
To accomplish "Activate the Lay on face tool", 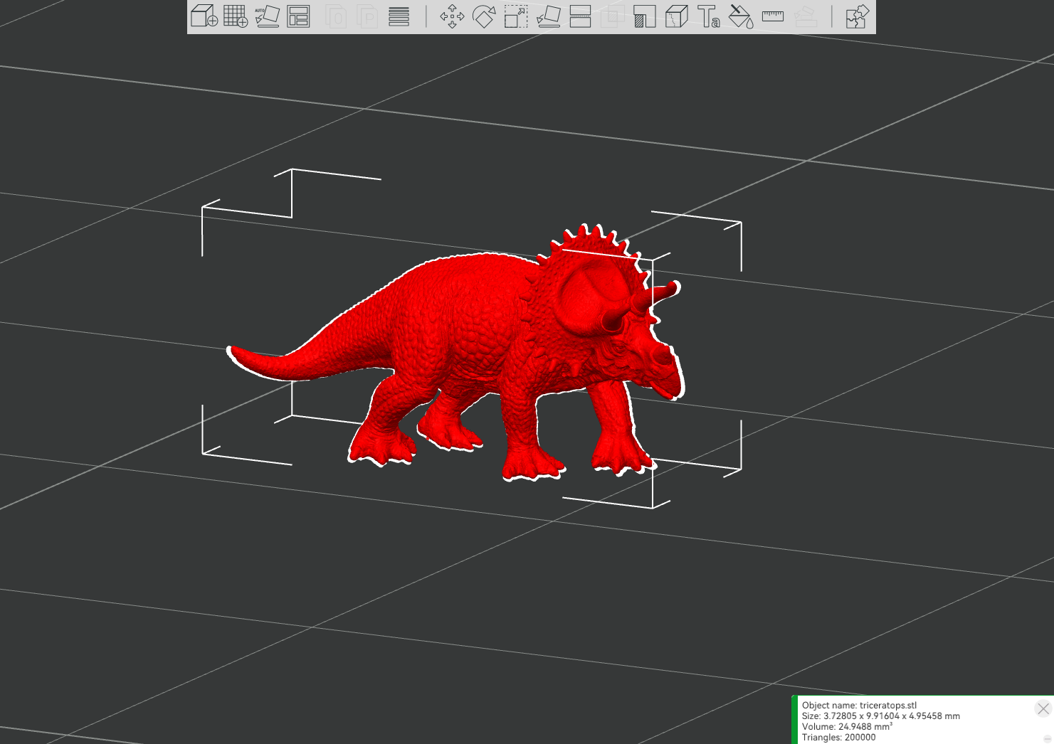I will click(548, 16).
